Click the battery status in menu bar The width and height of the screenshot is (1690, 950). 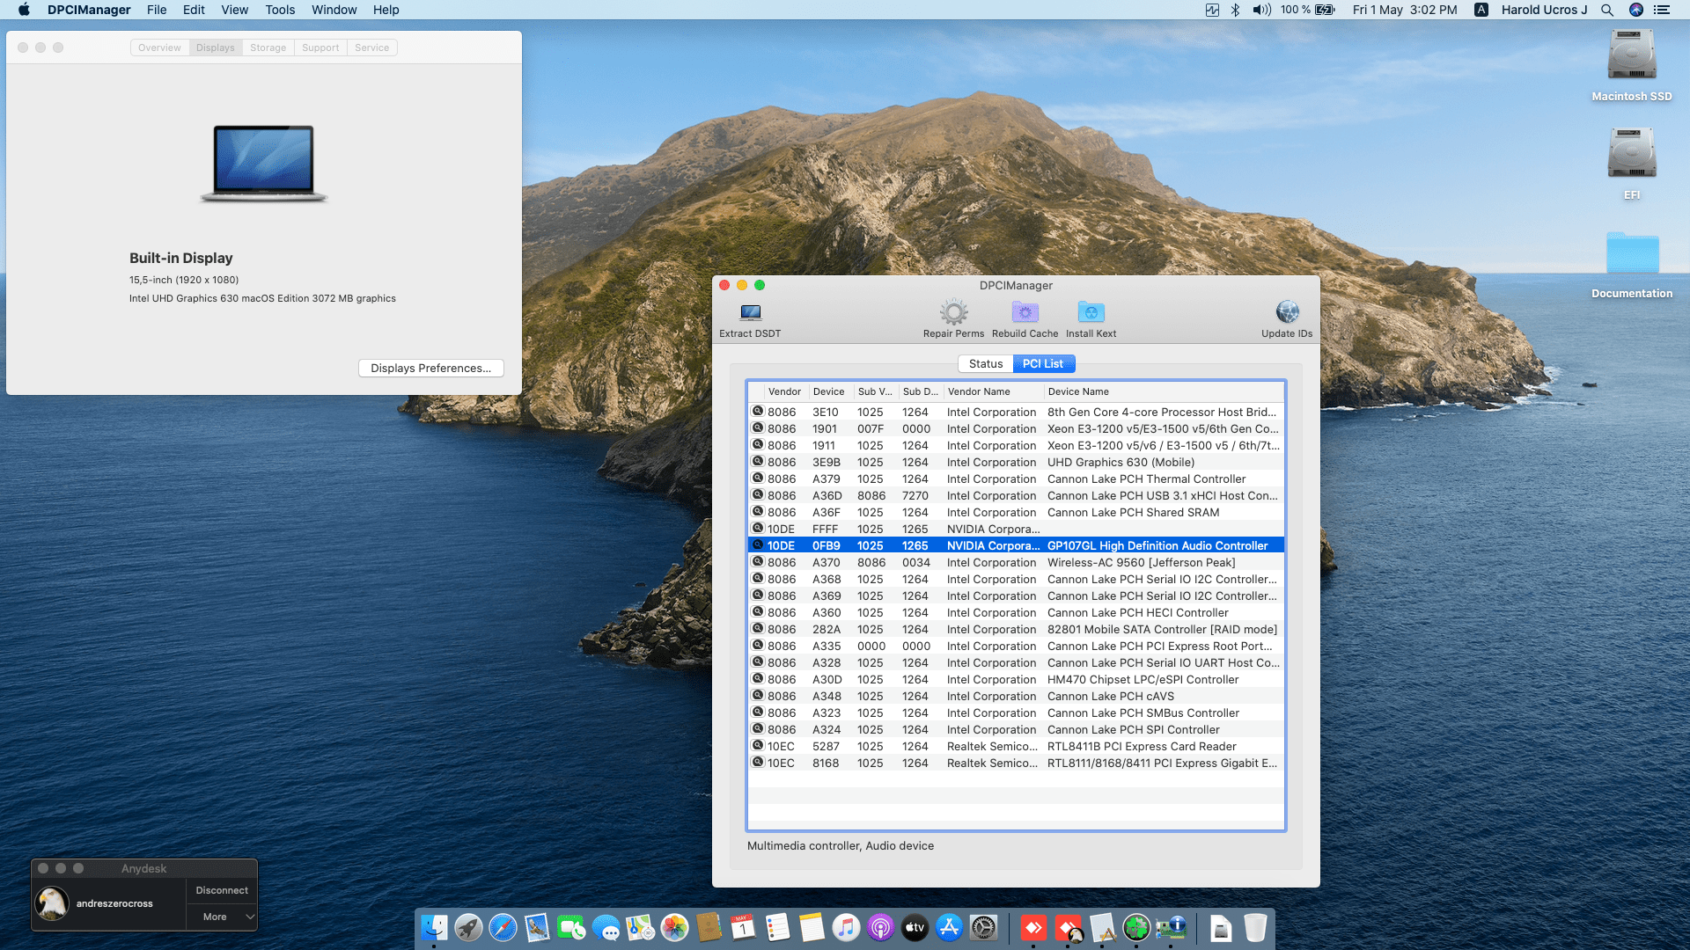(1308, 10)
